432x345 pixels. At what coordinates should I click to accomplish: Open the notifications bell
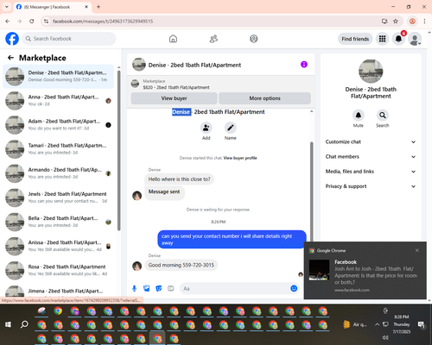point(398,39)
